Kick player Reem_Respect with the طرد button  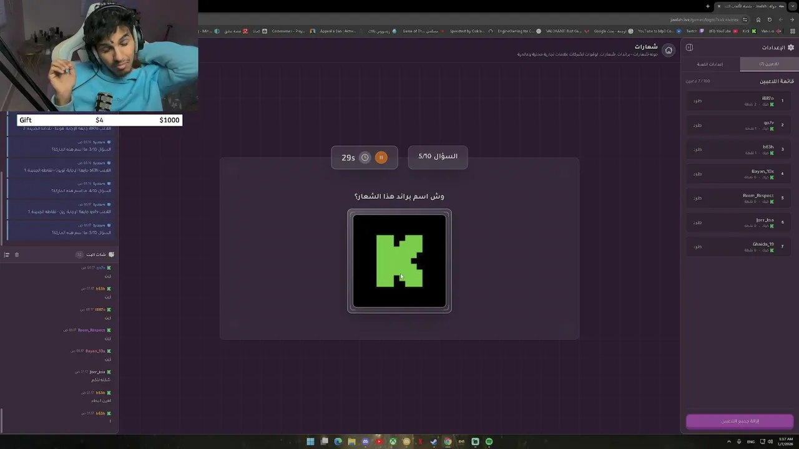click(697, 198)
